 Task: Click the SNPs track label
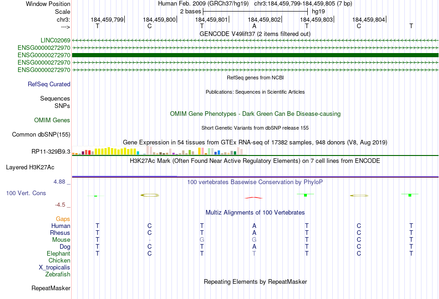click(x=62, y=106)
